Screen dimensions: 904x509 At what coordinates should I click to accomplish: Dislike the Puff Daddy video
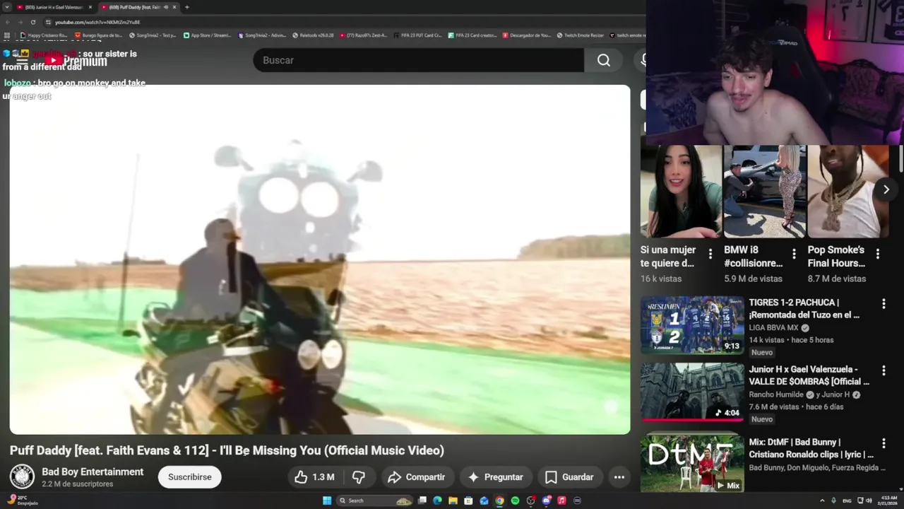tap(359, 477)
